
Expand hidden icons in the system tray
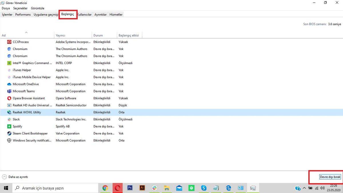305,188
